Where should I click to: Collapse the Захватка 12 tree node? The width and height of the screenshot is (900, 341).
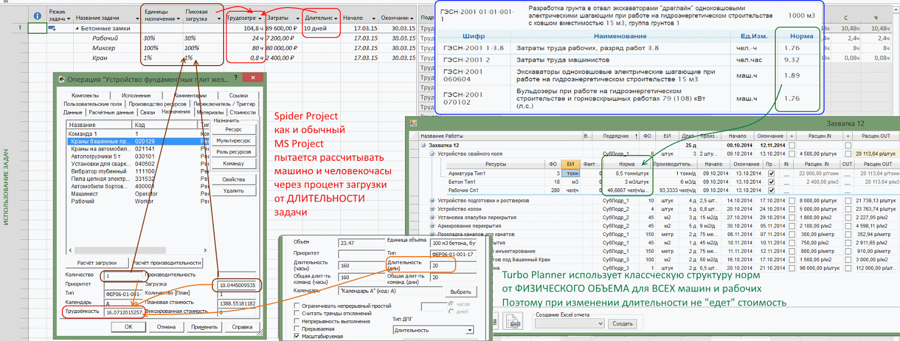424,146
